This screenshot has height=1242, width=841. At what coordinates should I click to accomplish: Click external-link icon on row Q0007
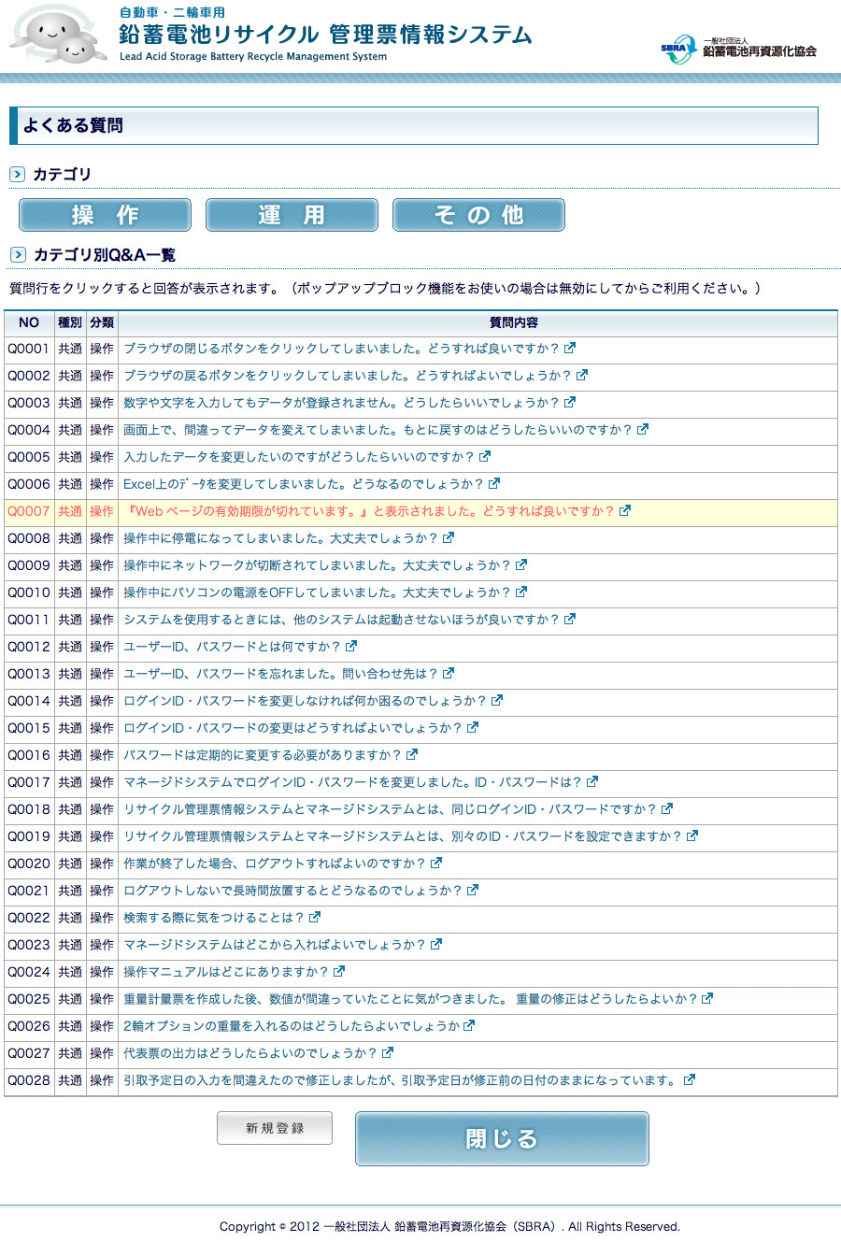pos(625,511)
